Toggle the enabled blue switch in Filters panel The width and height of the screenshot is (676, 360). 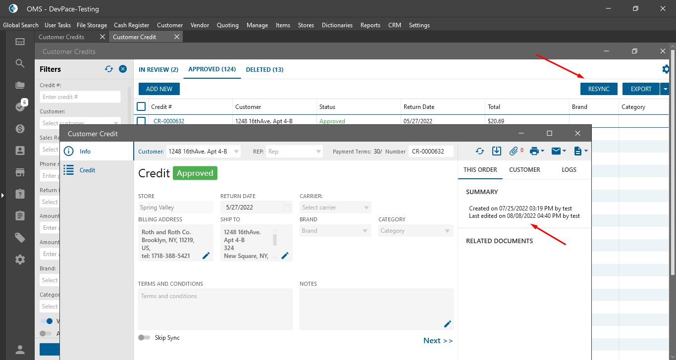(x=46, y=321)
